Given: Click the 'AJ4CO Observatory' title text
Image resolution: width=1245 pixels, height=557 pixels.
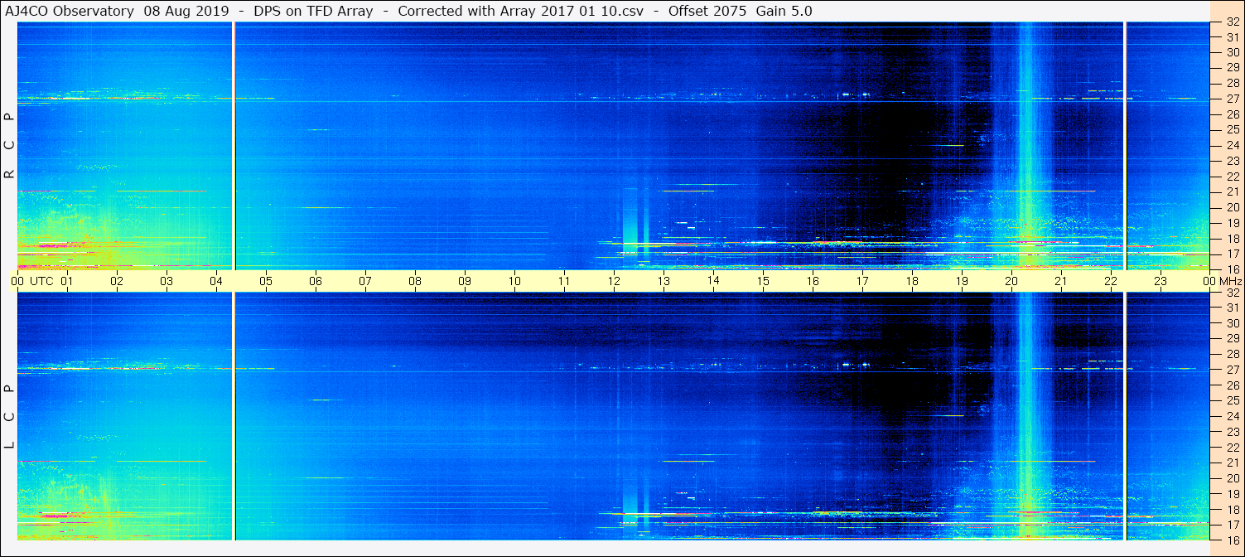Looking at the screenshot, I should (70, 12).
